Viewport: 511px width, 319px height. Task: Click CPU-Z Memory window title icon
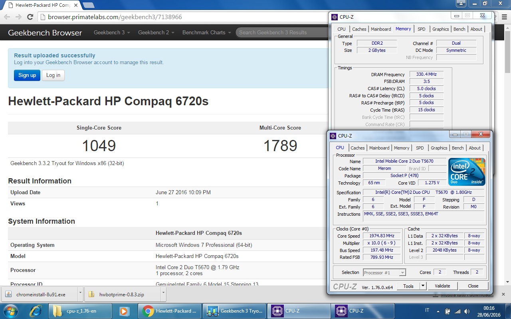335,17
